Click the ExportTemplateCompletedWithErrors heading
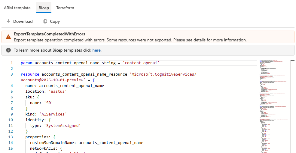Viewport: 296px width, 153px height. click(50, 34)
